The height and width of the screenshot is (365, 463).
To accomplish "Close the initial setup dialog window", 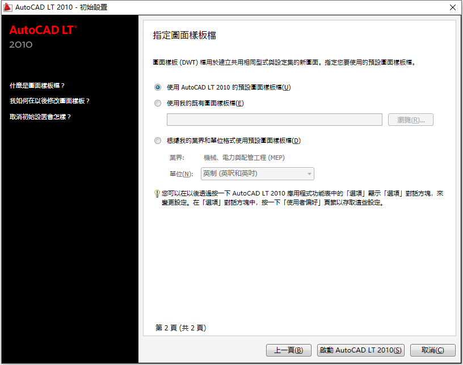I will pos(453,7).
